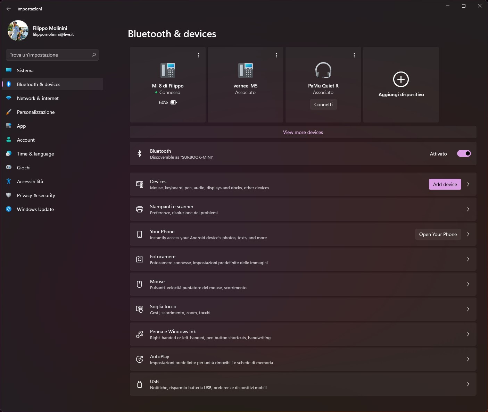Click the Attivato status label
Image resolution: width=488 pixels, height=412 pixels.
click(x=438, y=154)
